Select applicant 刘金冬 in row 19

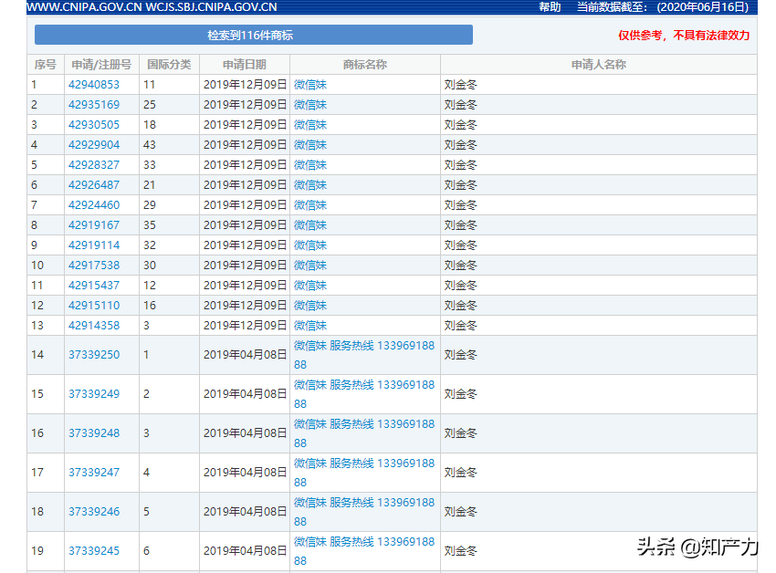[461, 551]
